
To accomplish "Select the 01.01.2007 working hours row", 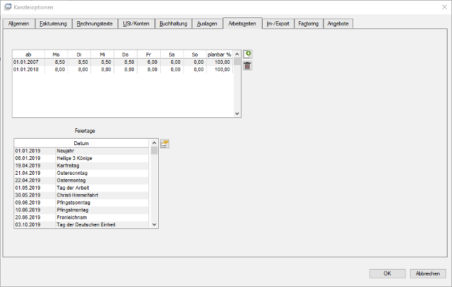I will tap(123, 62).
